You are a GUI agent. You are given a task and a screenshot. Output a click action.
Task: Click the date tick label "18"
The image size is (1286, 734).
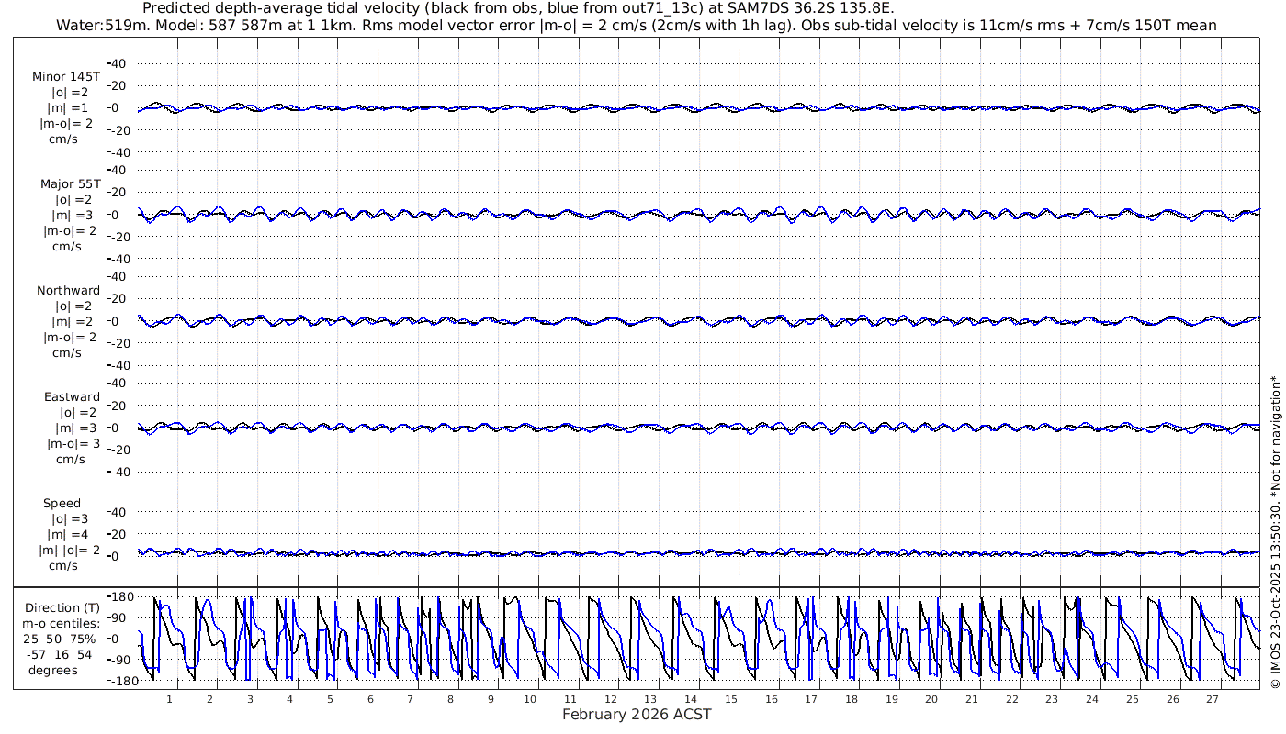[852, 699]
